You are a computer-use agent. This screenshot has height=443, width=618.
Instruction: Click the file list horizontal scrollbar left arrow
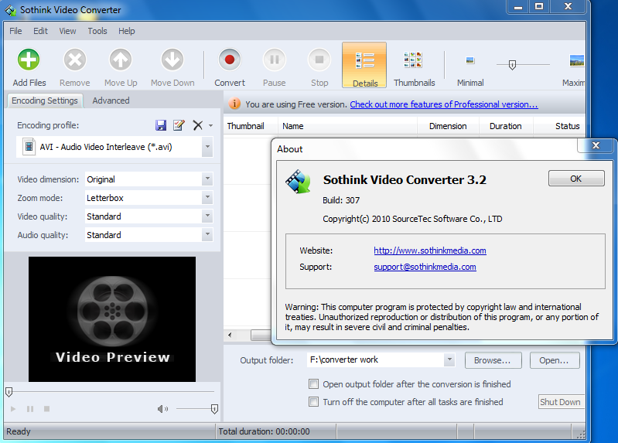tap(230, 336)
